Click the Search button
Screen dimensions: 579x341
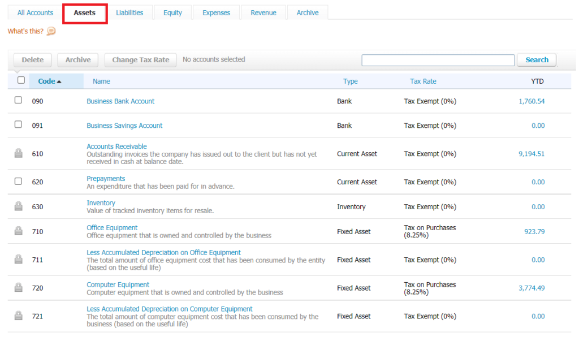[537, 60]
